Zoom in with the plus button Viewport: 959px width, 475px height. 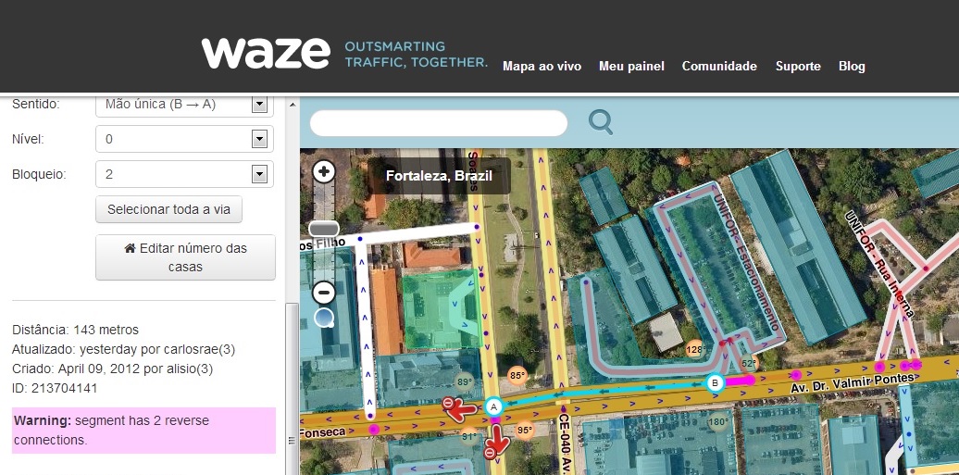[324, 172]
